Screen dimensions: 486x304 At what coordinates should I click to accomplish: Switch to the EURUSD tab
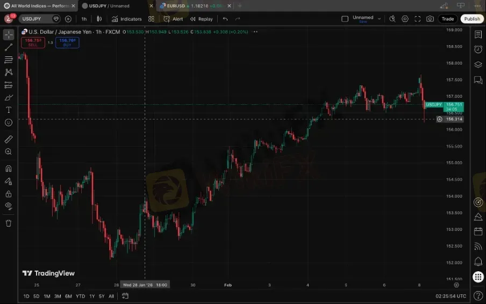pos(195,5)
